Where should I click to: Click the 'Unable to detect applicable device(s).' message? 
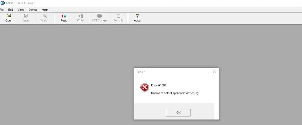point(175,93)
